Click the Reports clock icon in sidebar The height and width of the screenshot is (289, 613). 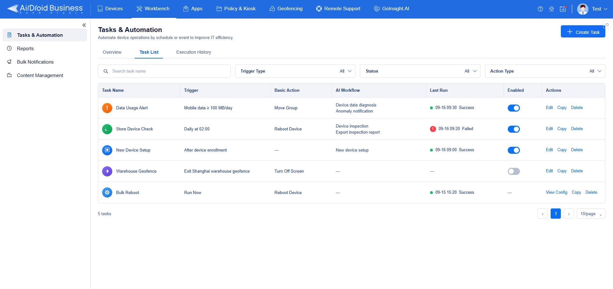[x=10, y=48]
